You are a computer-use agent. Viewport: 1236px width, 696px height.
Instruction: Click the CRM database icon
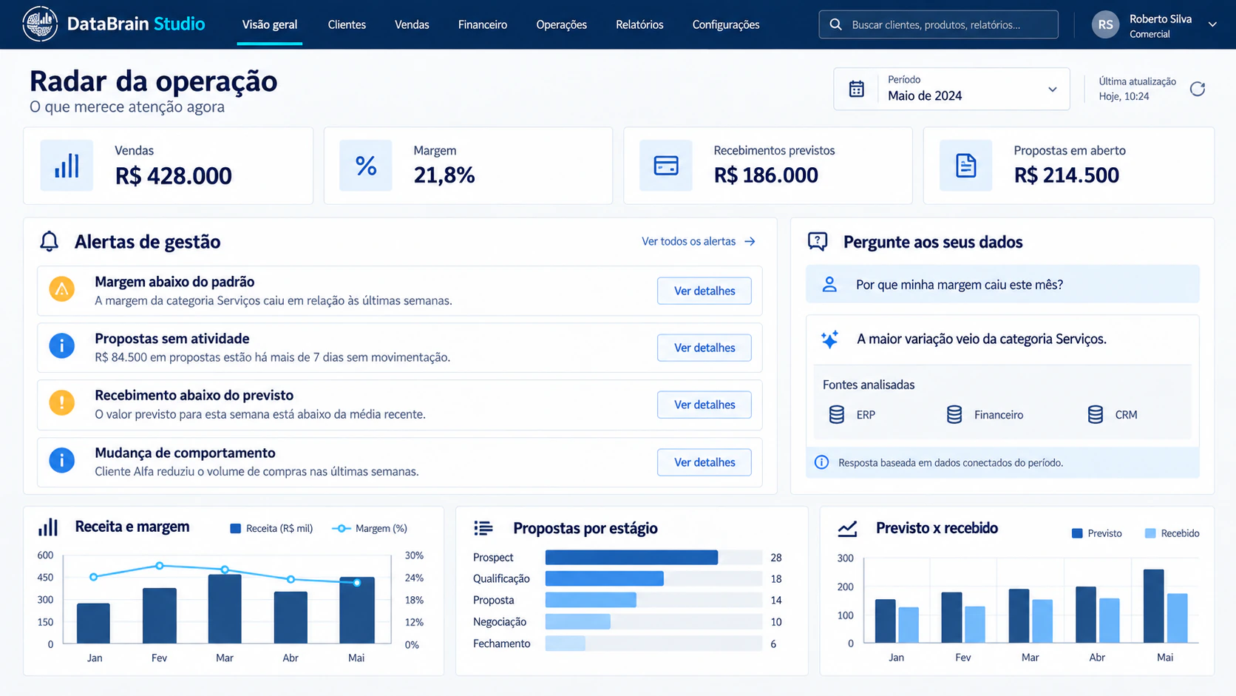[1096, 414]
